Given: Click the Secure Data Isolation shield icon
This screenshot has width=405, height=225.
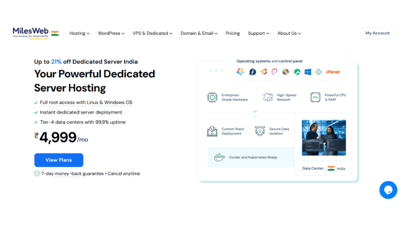Looking at the screenshot, I should tap(260, 131).
